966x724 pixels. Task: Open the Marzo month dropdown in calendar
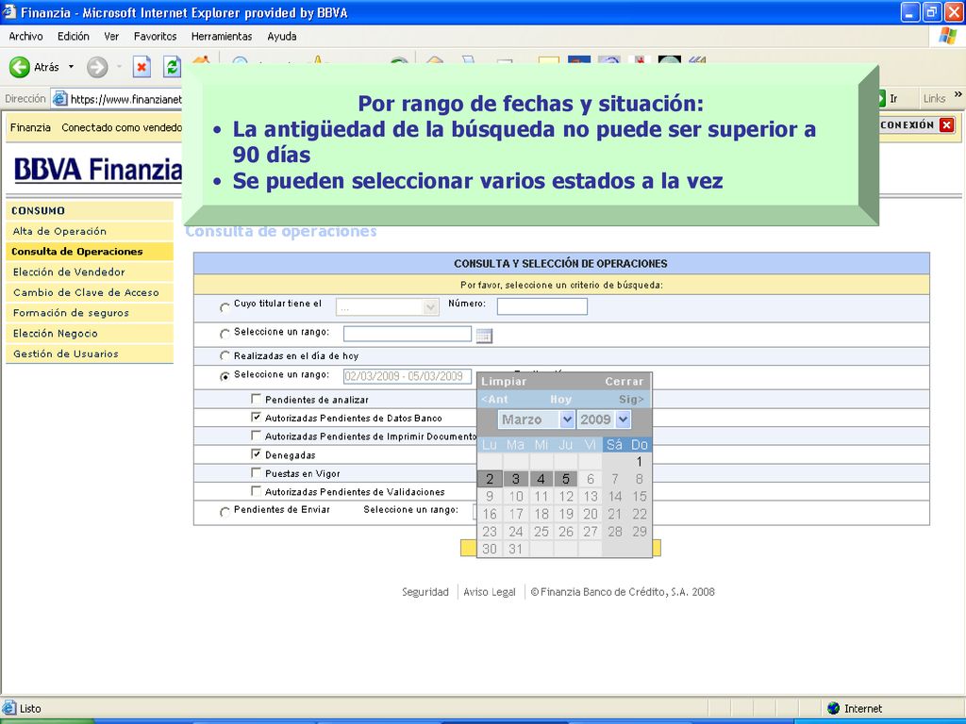[567, 420]
